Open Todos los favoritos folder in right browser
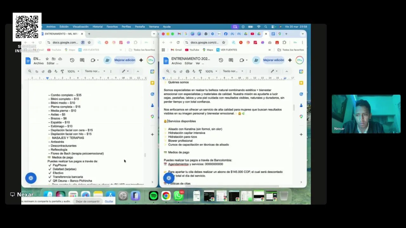Image resolution: width=406 pixels, height=228 pixels. click(291, 50)
